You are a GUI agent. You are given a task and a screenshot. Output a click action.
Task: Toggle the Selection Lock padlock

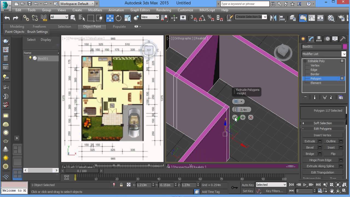tap(121, 185)
